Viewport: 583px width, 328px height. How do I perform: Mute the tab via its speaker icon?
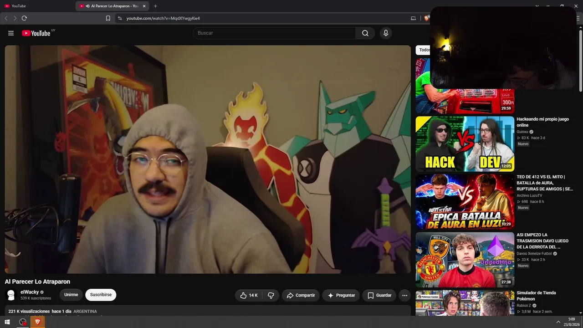87,6
